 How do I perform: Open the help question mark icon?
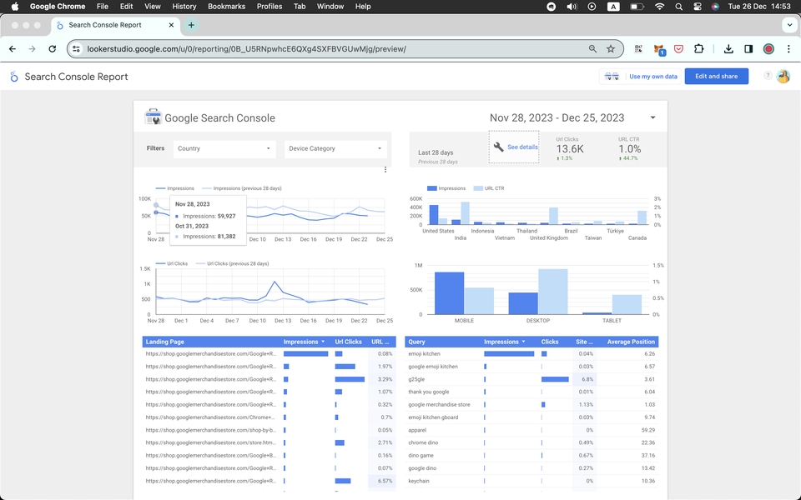click(768, 76)
